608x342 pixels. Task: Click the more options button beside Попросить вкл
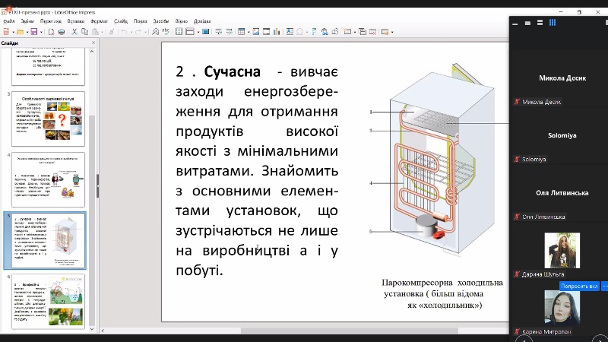pos(604,286)
